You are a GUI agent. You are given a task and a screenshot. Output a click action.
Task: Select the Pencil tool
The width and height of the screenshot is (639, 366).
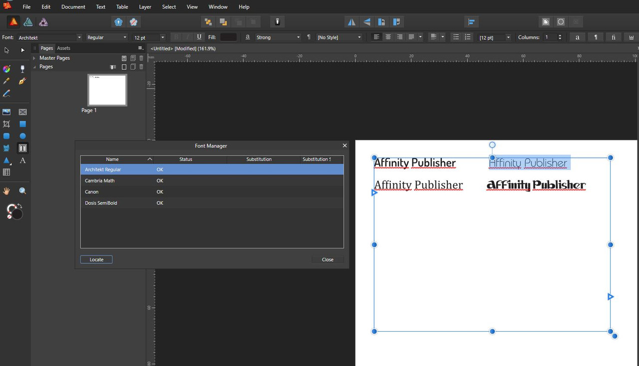click(x=6, y=94)
